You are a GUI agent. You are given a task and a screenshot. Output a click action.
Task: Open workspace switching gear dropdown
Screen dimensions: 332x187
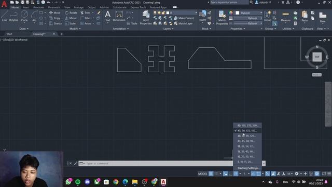[298, 173]
